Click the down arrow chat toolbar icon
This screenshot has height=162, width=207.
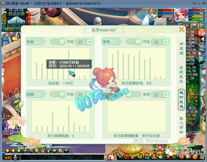click(19, 151)
